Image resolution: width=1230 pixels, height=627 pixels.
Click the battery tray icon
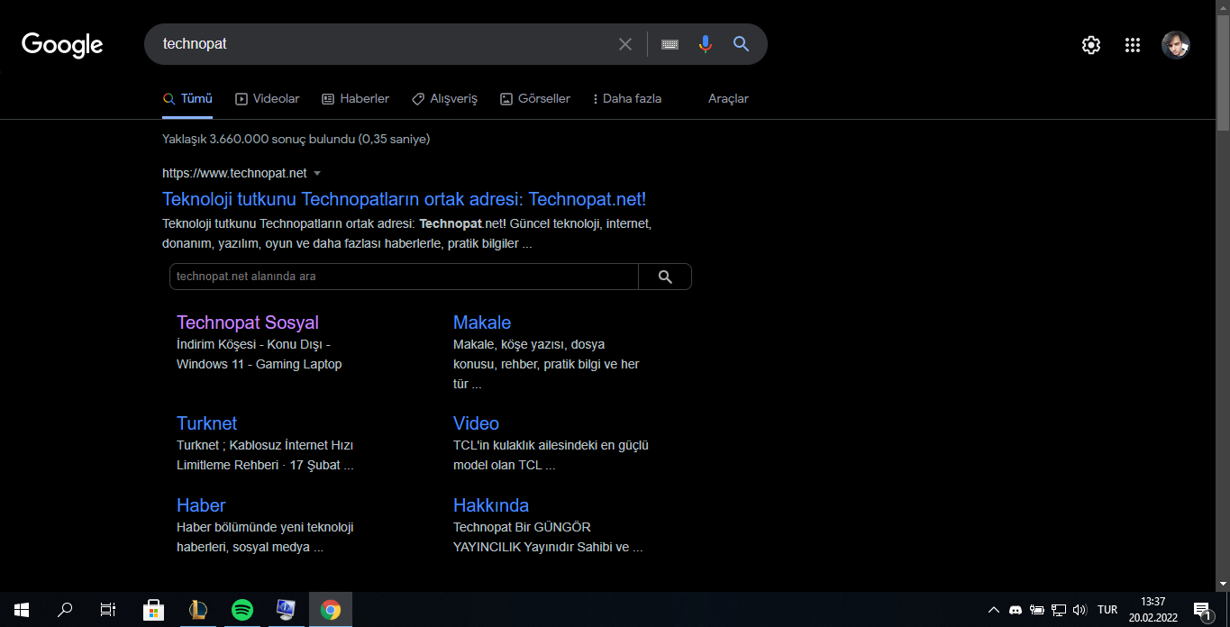(1037, 610)
